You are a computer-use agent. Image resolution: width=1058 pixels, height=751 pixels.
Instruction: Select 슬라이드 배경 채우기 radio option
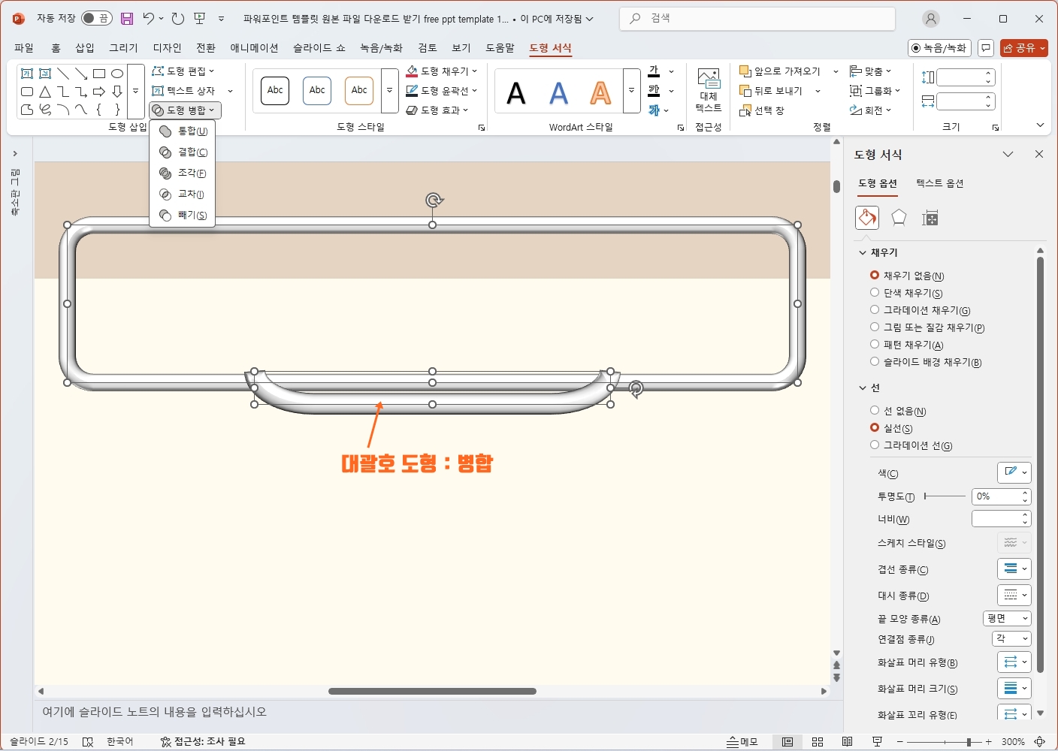926,362
